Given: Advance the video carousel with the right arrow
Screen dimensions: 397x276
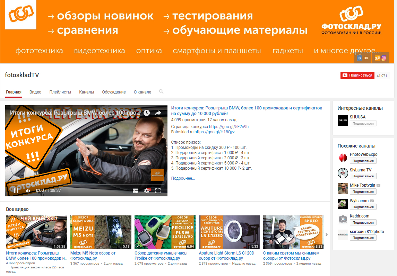Looking at the screenshot, I should pyautogui.click(x=326, y=234).
